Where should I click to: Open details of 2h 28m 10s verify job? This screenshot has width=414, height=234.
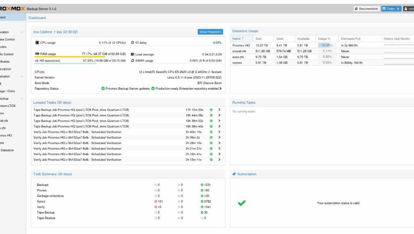[219, 143]
